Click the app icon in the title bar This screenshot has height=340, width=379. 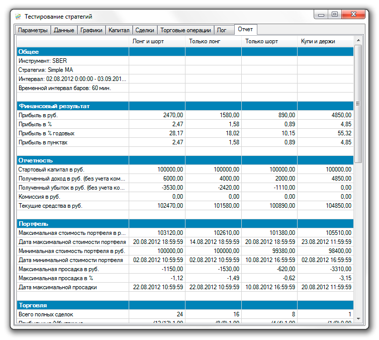point(18,17)
